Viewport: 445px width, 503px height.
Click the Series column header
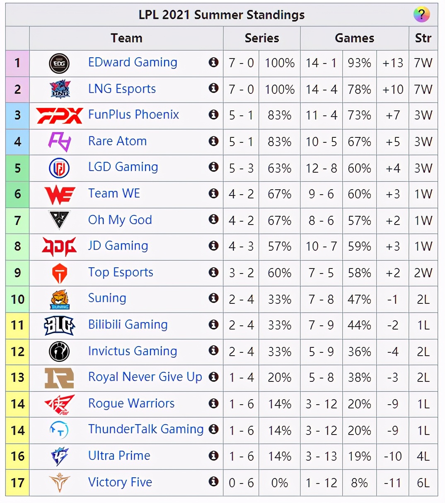262,38
